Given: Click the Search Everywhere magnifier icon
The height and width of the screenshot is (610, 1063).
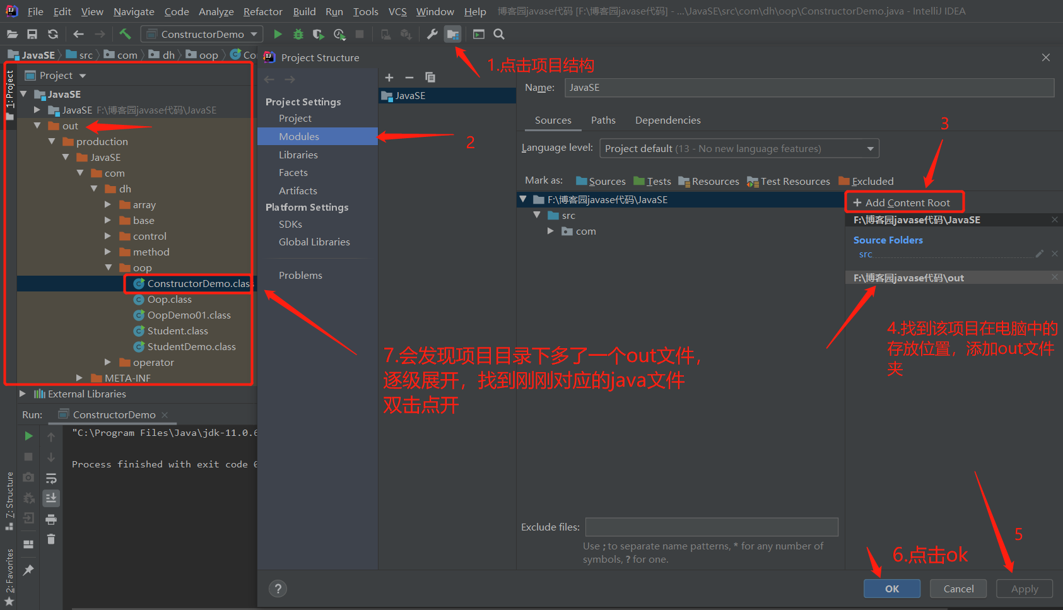Looking at the screenshot, I should point(499,34).
